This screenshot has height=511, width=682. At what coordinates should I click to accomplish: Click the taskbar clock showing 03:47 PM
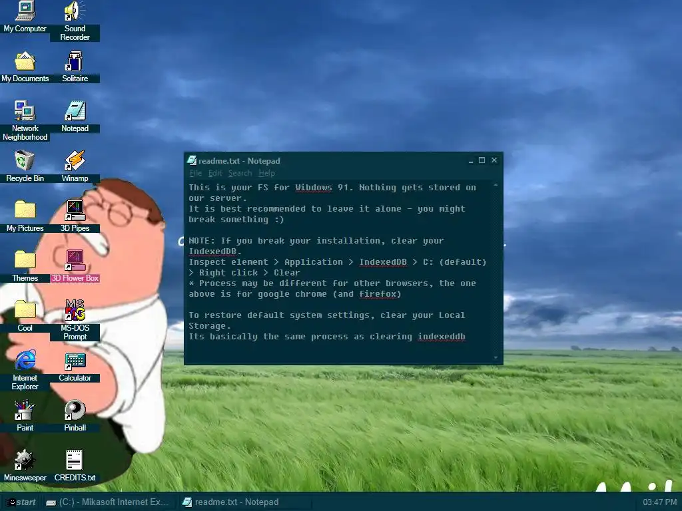click(x=660, y=502)
